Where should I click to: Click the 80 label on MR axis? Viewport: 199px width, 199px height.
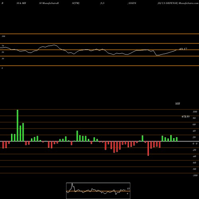194,118
